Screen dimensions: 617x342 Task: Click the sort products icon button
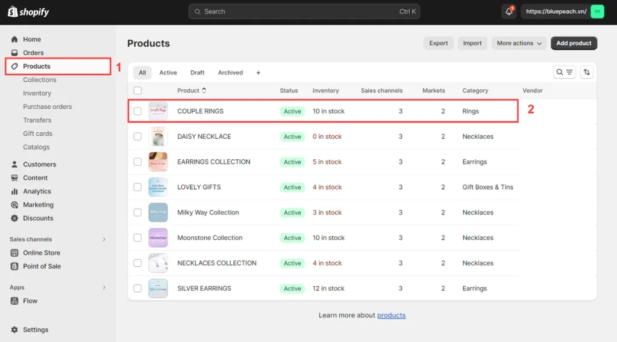coord(587,72)
